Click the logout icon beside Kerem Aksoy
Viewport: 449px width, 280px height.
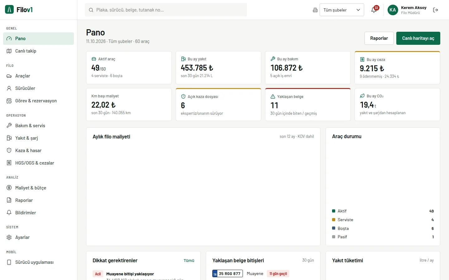click(x=436, y=10)
